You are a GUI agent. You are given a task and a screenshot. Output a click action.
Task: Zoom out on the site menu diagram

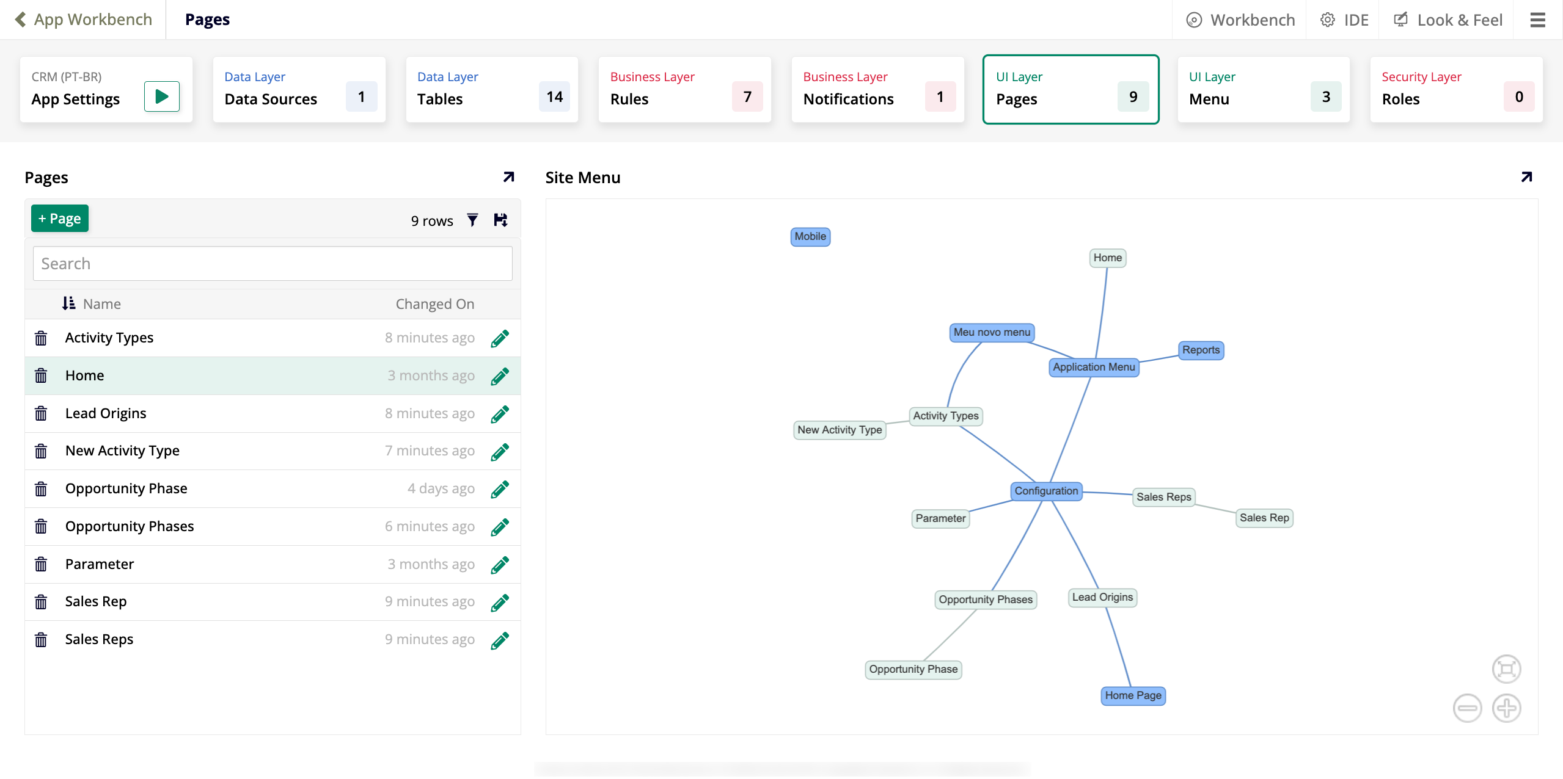[x=1467, y=708]
